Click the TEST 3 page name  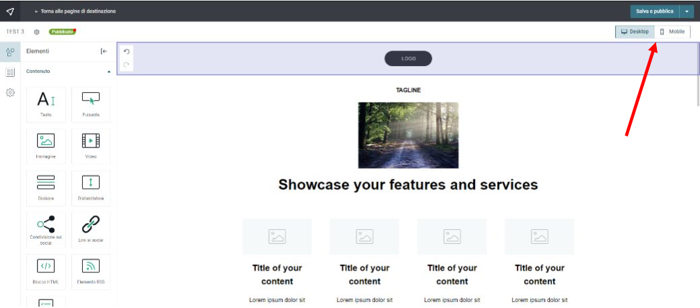click(15, 32)
